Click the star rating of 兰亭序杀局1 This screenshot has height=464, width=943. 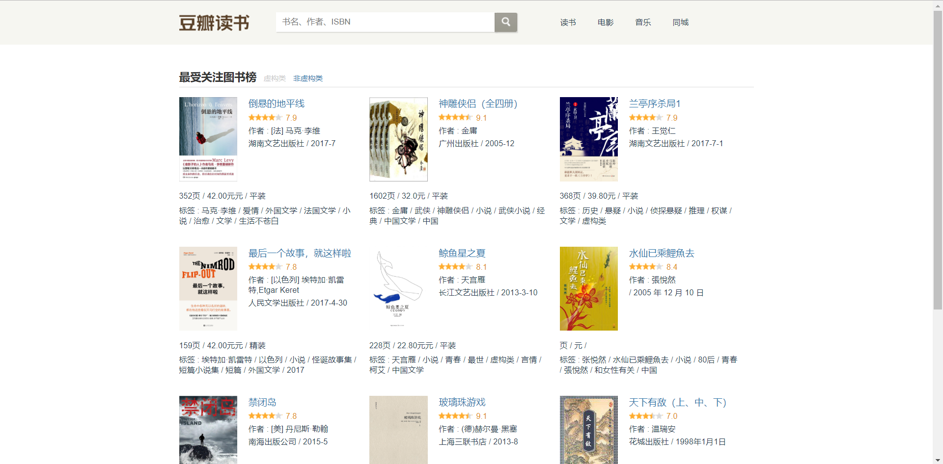646,118
